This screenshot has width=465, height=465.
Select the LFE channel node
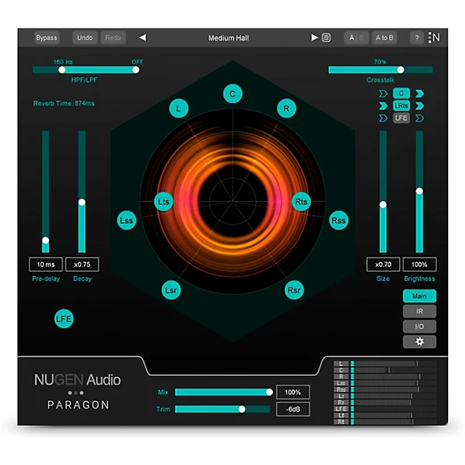point(64,319)
